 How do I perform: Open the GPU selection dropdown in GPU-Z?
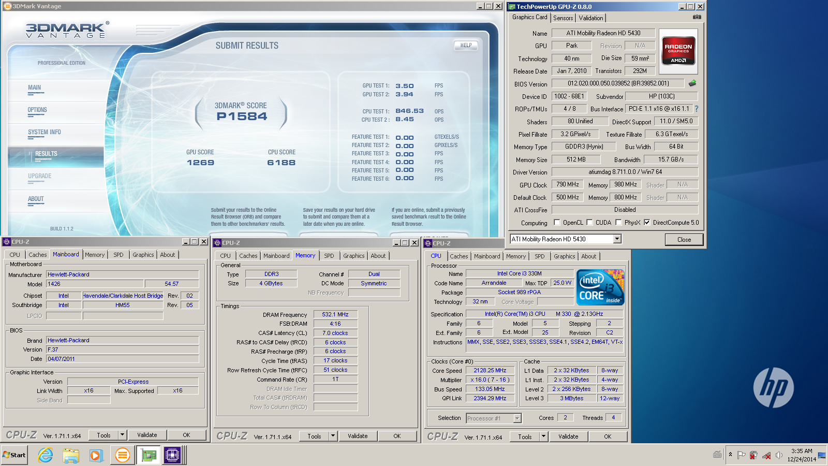click(x=617, y=239)
